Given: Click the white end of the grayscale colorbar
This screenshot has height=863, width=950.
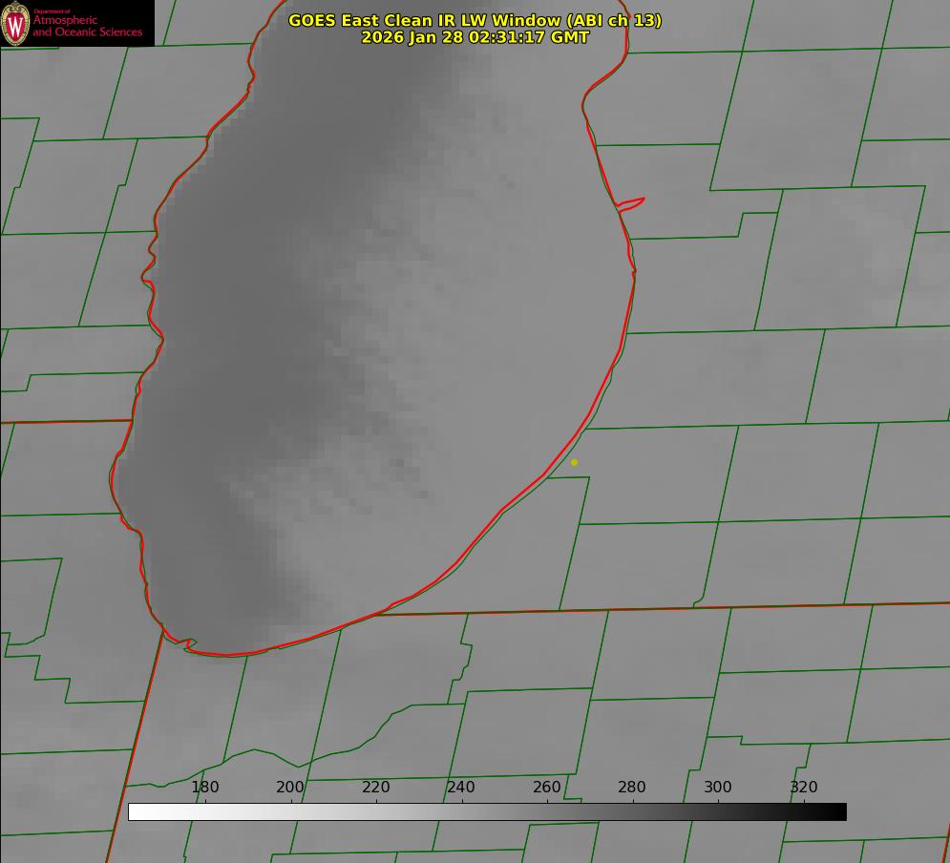Looking at the screenshot, I should 135,811.
